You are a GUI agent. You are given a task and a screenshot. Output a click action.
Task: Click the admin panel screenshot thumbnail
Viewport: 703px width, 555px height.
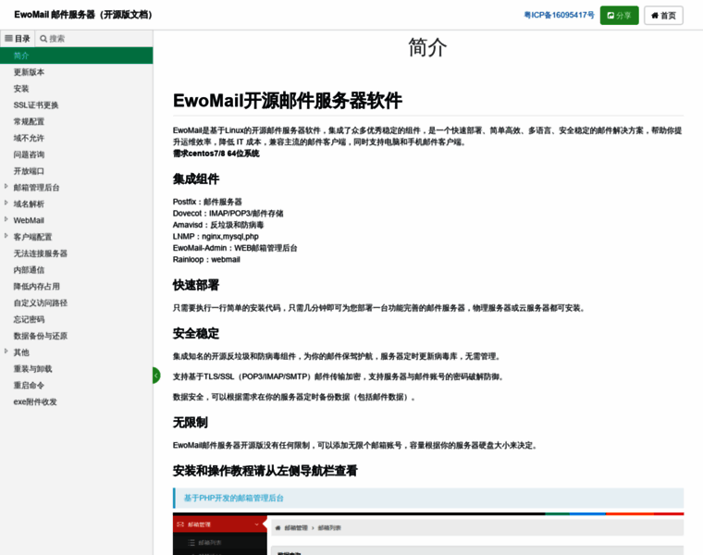click(x=428, y=534)
